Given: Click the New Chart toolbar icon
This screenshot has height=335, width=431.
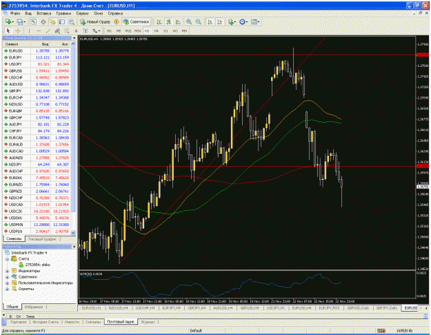Looking at the screenshot, I should pyautogui.click(x=8, y=22).
